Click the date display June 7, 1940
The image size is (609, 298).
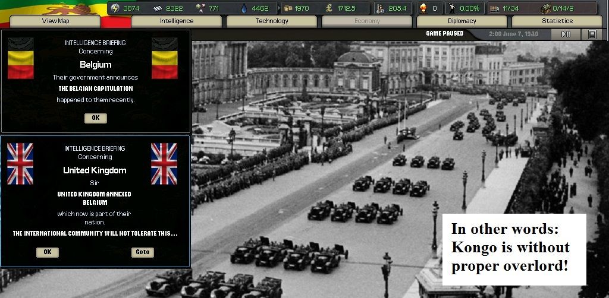[513, 34]
